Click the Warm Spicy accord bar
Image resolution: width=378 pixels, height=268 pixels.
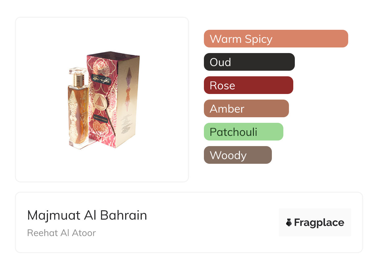276,39
